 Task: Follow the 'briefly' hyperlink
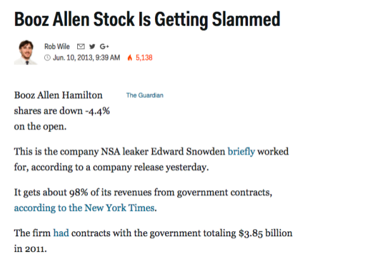coord(241,152)
